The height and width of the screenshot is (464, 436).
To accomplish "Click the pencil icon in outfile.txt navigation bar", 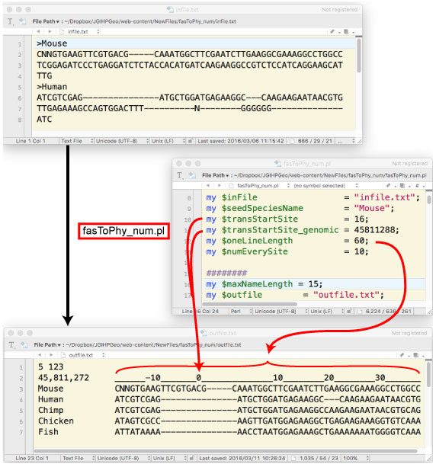I will pos(402,355).
